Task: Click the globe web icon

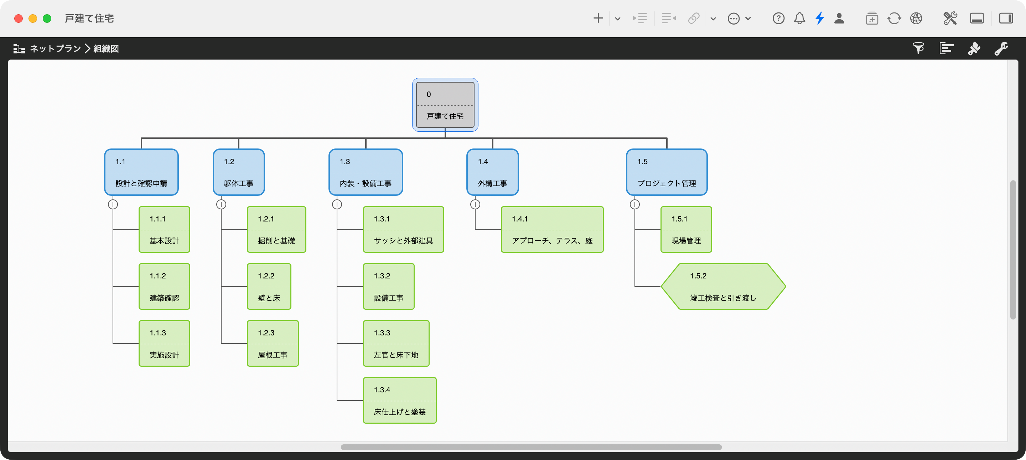Action: pyautogui.click(x=916, y=18)
